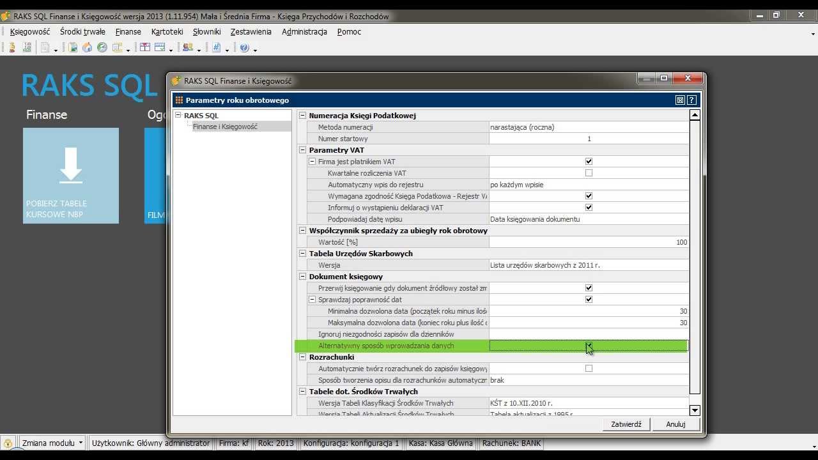Screen dimensions: 818x460
Task: Click the Numer startowy value field
Action: pyautogui.click(x=589, y=139)
